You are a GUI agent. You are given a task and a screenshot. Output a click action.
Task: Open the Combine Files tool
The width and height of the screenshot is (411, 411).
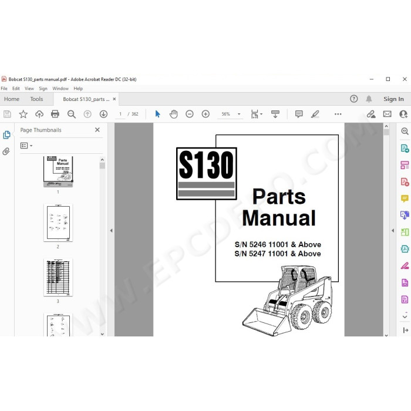(405, 215)
